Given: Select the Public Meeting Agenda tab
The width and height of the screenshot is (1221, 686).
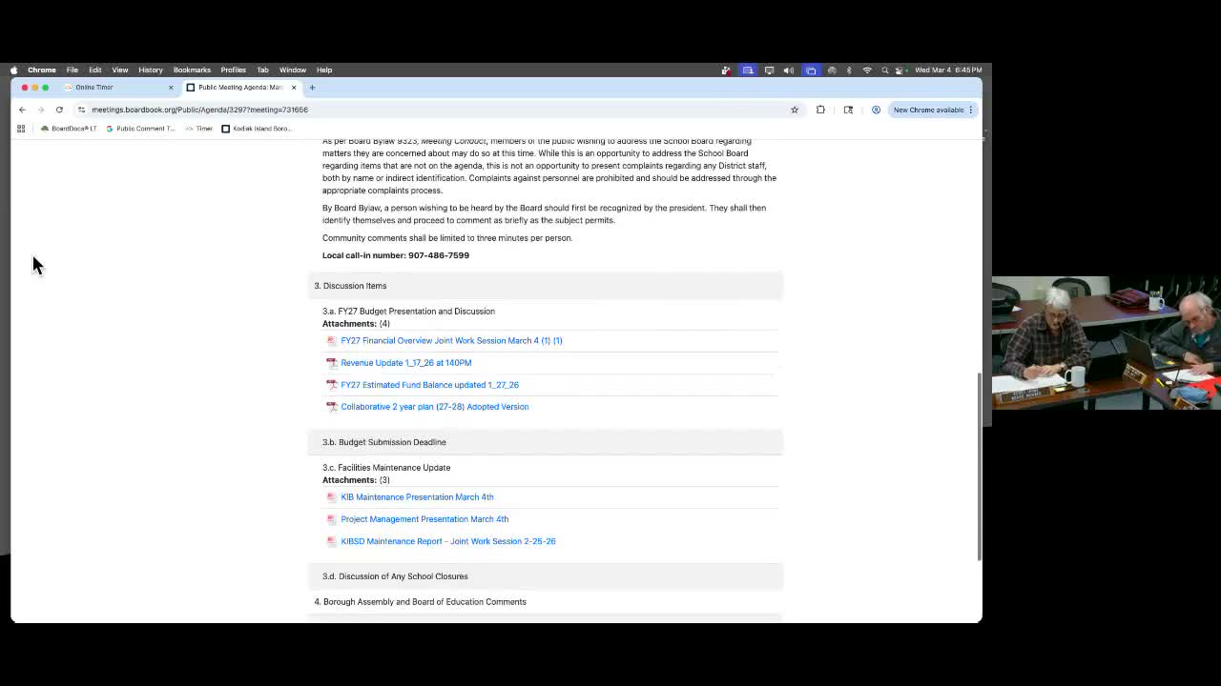Looking at the screenshot, I should pyautogui.click(x=242, y=88).
